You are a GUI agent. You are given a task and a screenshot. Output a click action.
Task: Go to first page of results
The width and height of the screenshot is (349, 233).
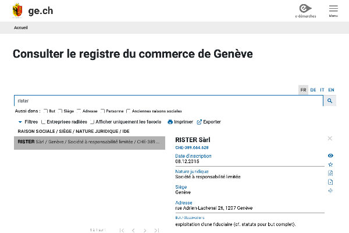click(122, 230)
